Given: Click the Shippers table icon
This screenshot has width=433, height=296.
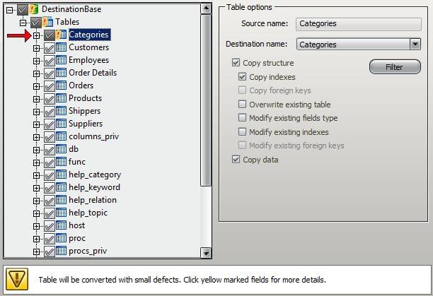Looking at the screenshot, I should click(x=61, y=111).
